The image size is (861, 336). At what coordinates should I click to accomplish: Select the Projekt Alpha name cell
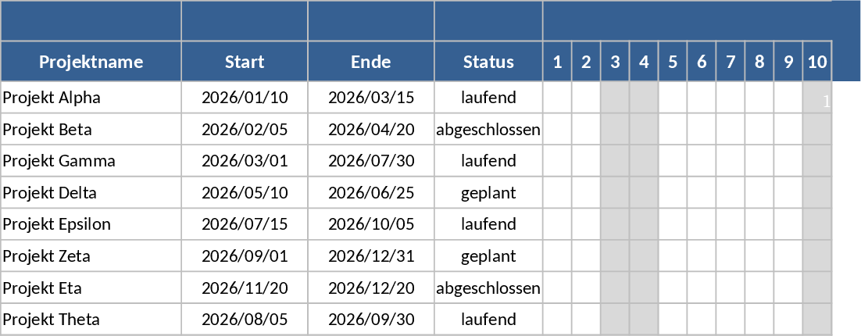click(x=91, y=98)
